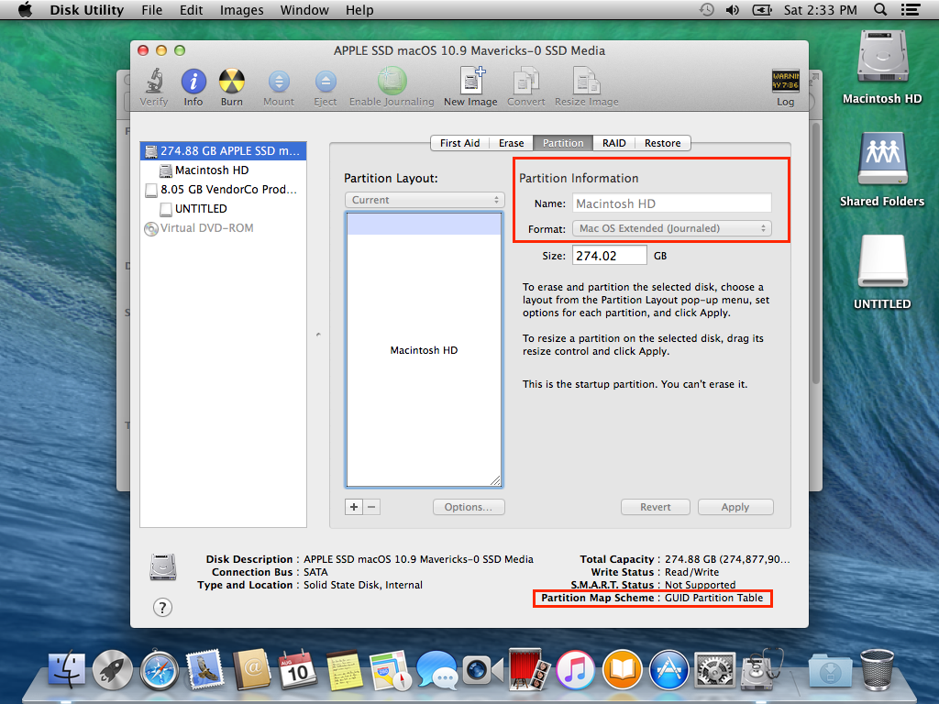This screenshot has width=939, height=704.
Task: Open disk Info from toolbar
Action: tap(193, 81)
